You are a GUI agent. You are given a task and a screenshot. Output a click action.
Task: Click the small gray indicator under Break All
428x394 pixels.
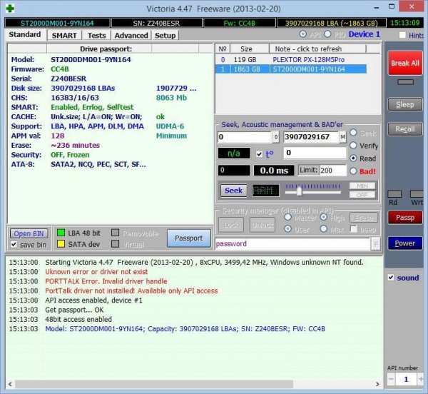[x=405, y=82]
